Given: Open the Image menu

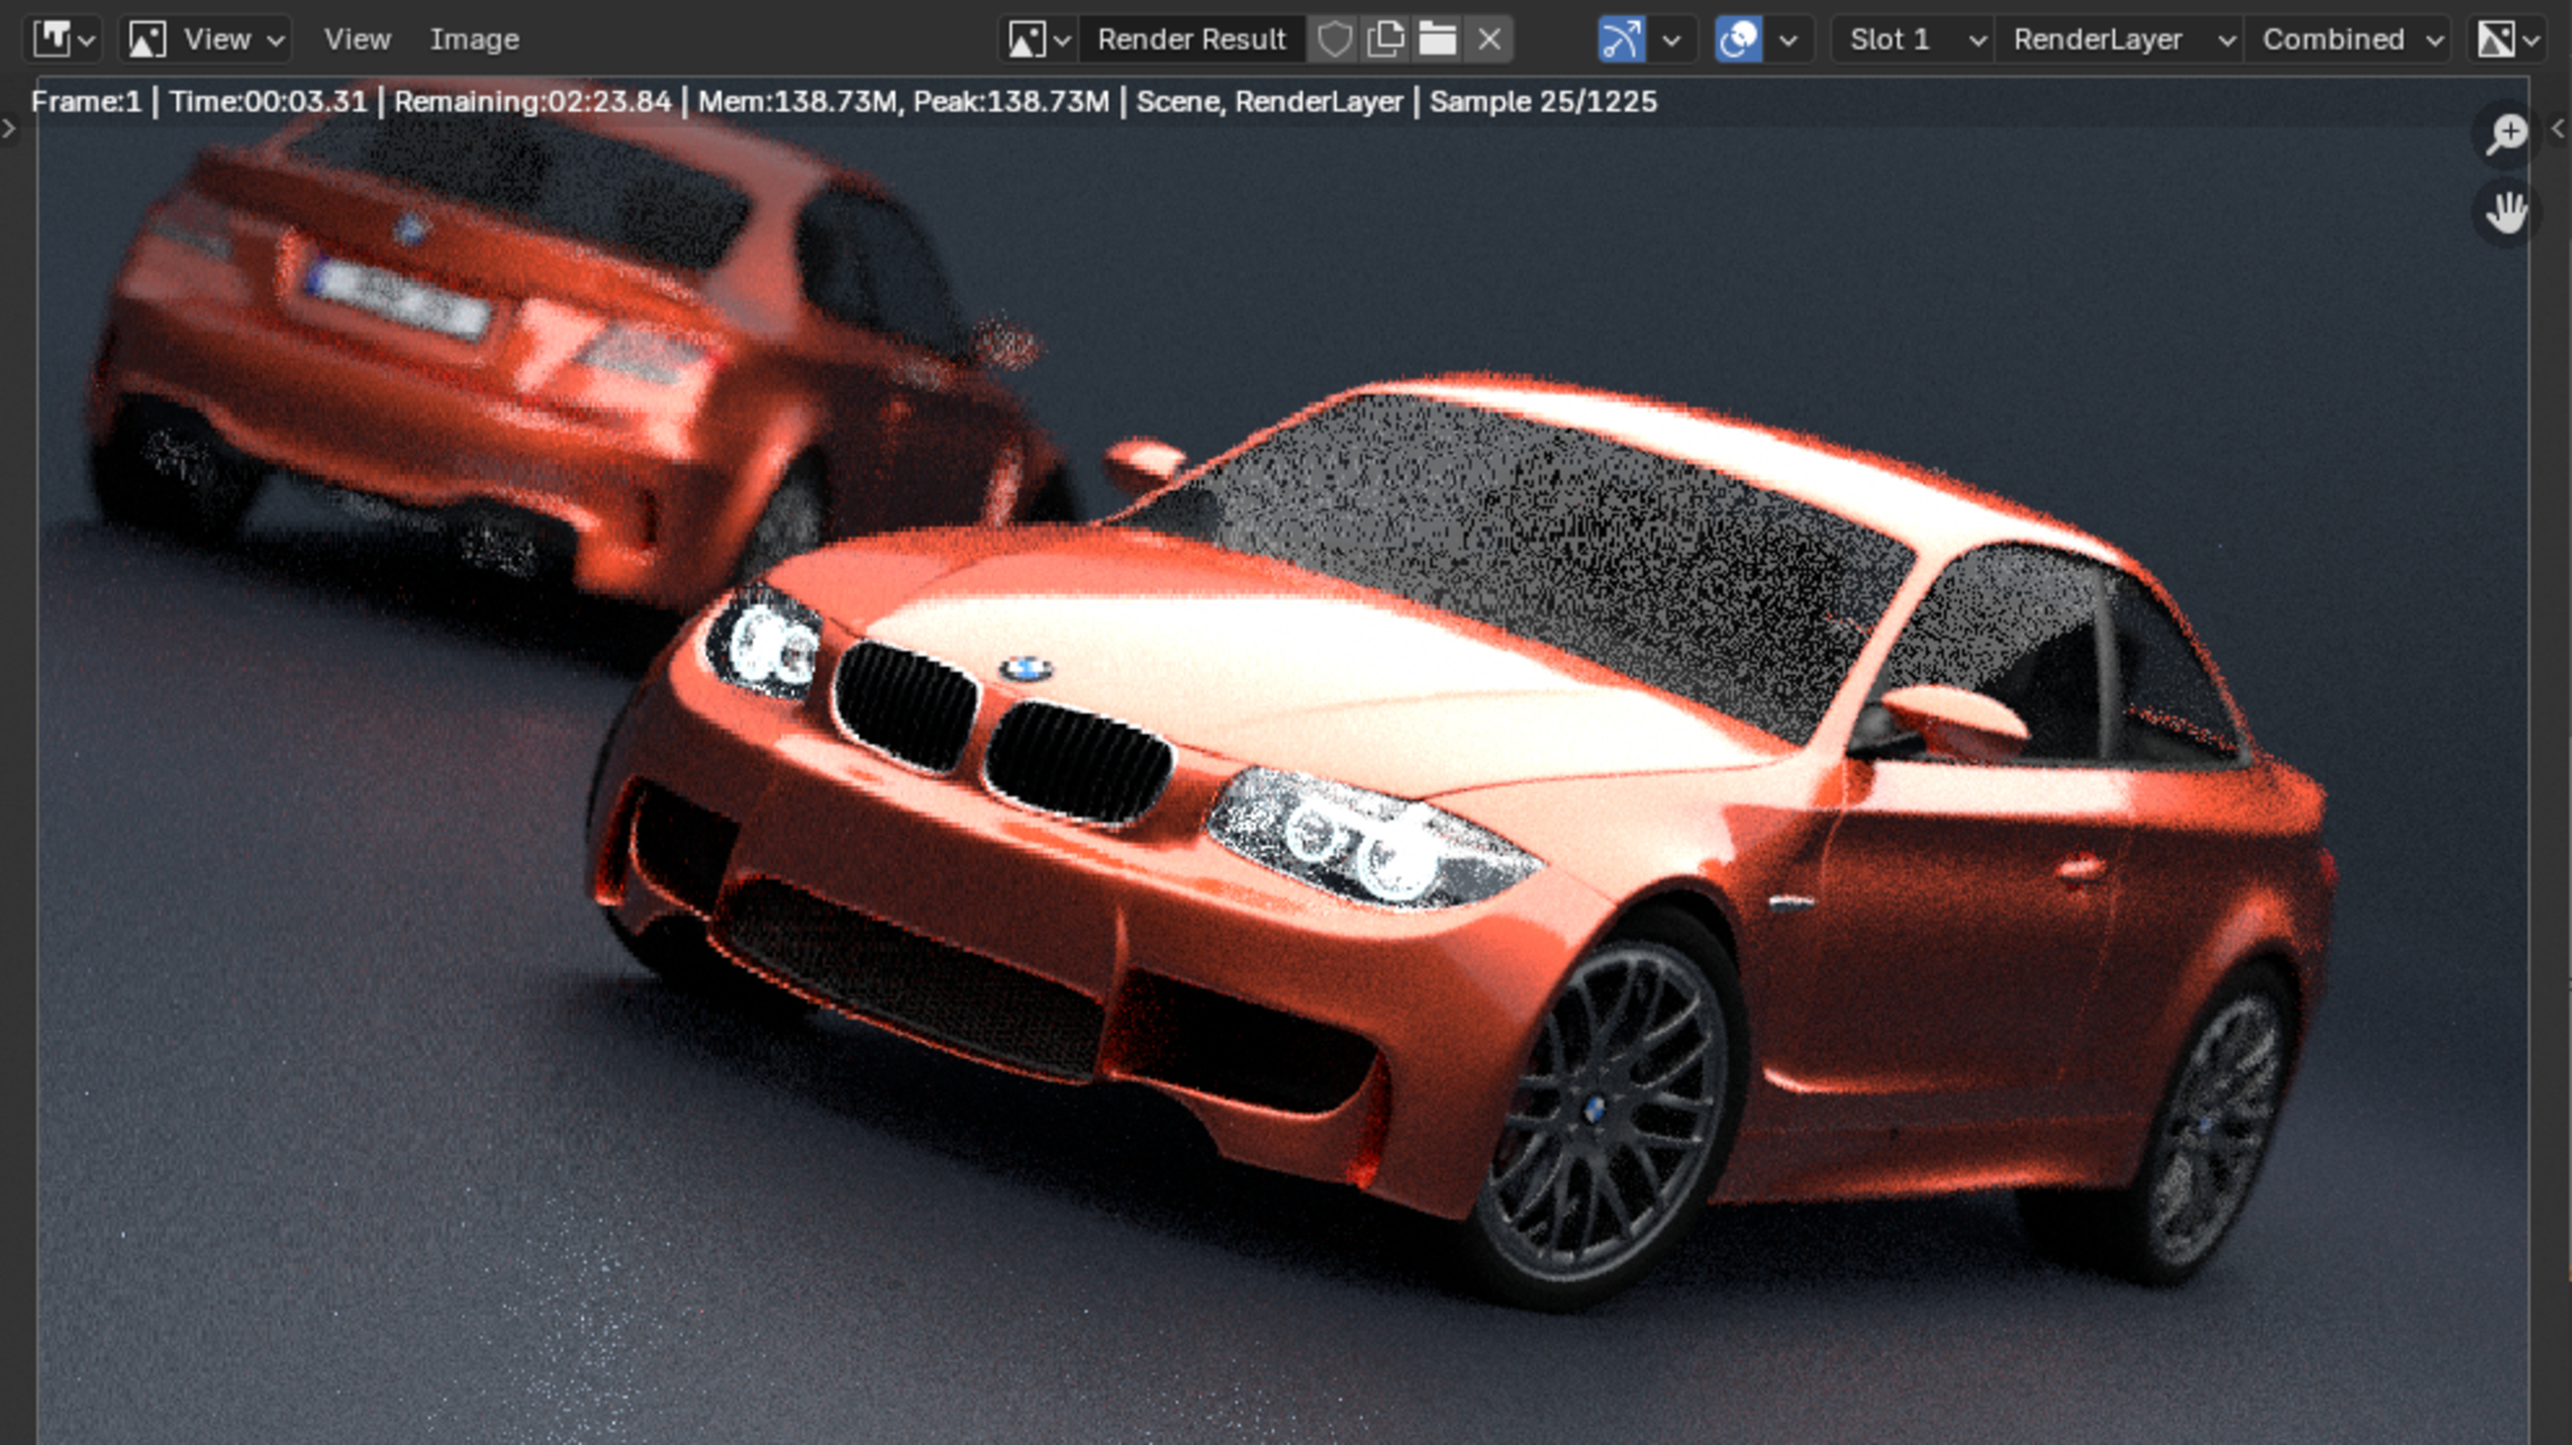Looking at the screenshot, I should [474, 40].
